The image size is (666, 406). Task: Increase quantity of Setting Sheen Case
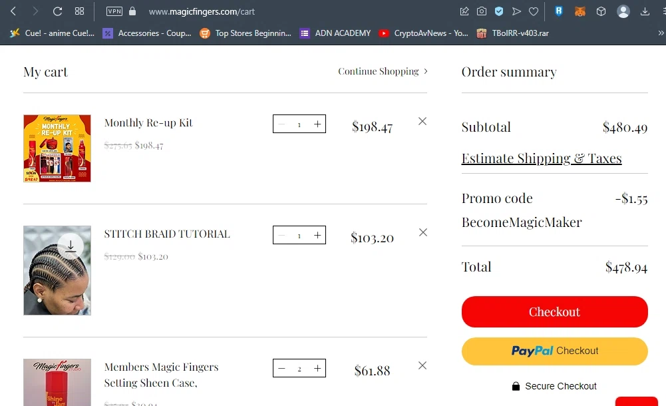(317, 368)
